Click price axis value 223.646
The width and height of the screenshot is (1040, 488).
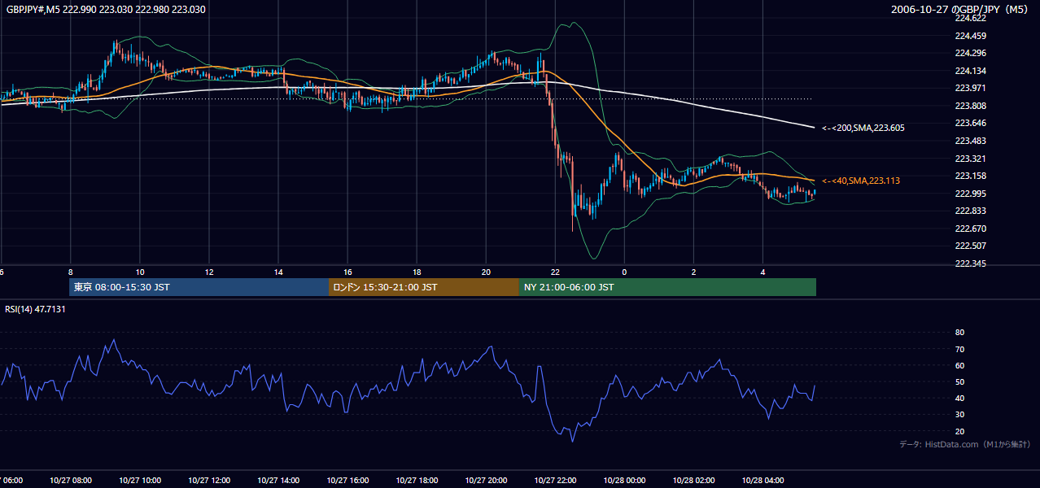point(970,123)
